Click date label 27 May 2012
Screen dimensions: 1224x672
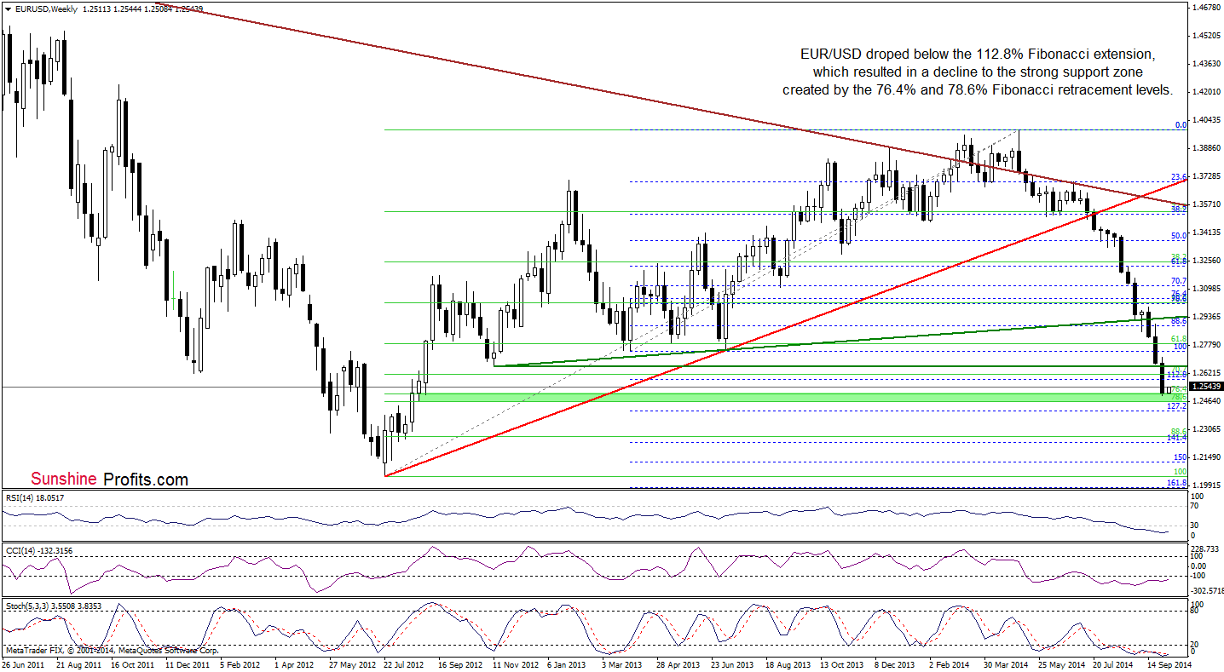[351, 663]
